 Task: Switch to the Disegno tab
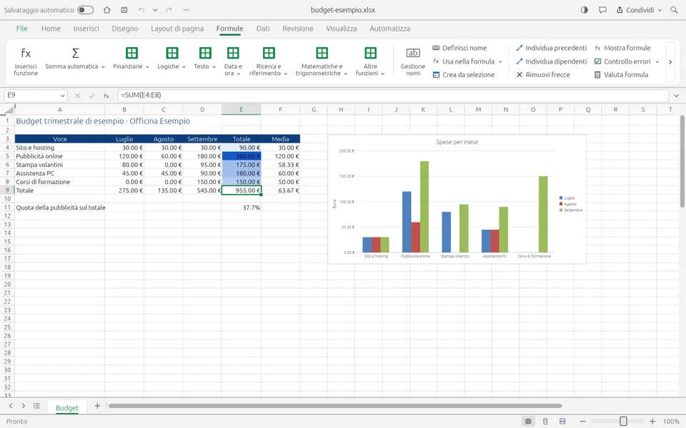[124, 29]
